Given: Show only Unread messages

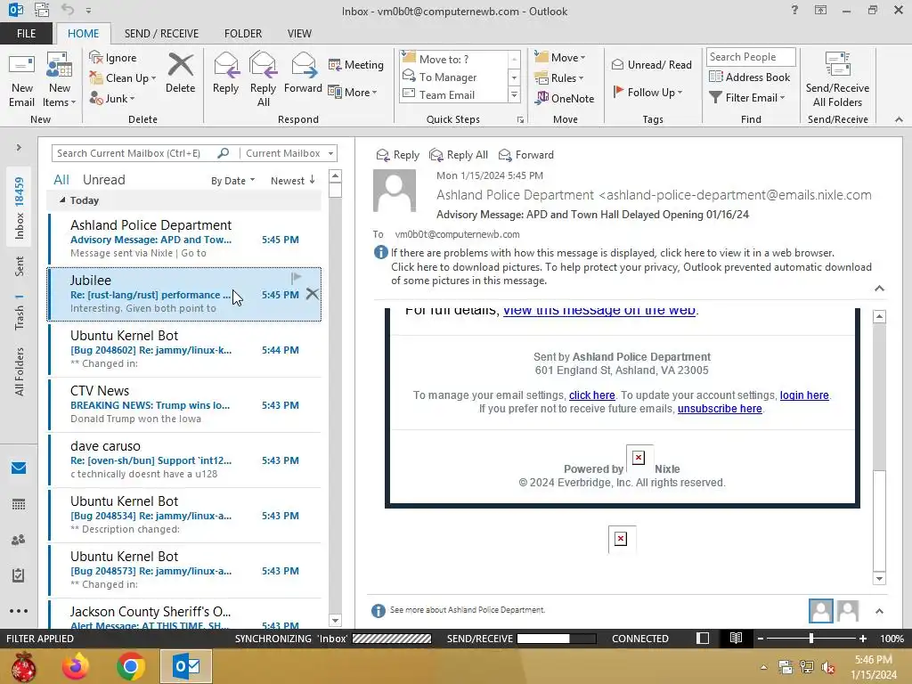Looking at the screenshot, I should pos(103,180).
